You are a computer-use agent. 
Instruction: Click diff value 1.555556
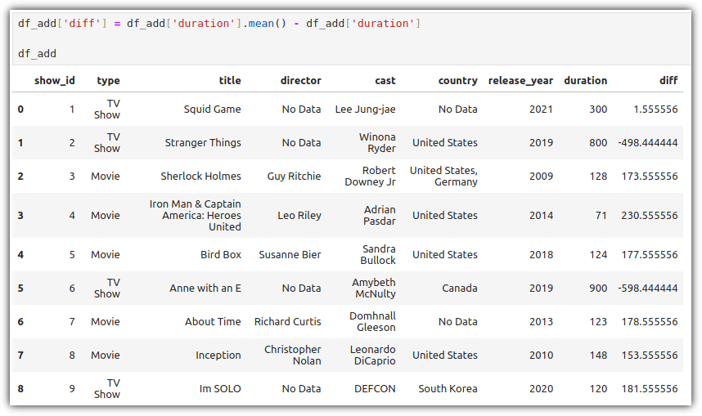tap(655, 110)
